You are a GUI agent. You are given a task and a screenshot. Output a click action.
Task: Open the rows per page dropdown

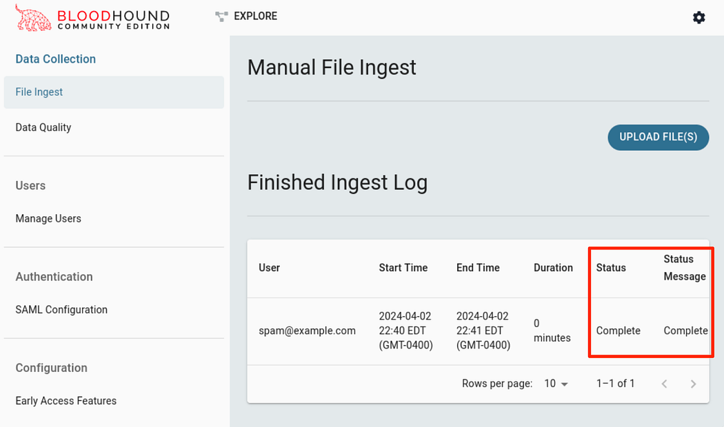coord(556,384)
